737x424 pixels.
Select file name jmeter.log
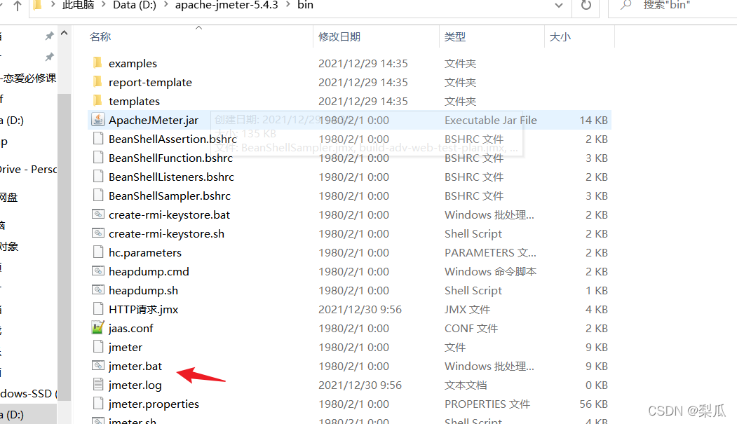(x=135, y=385)
